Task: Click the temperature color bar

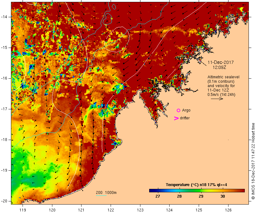Action: pos(197,190)
